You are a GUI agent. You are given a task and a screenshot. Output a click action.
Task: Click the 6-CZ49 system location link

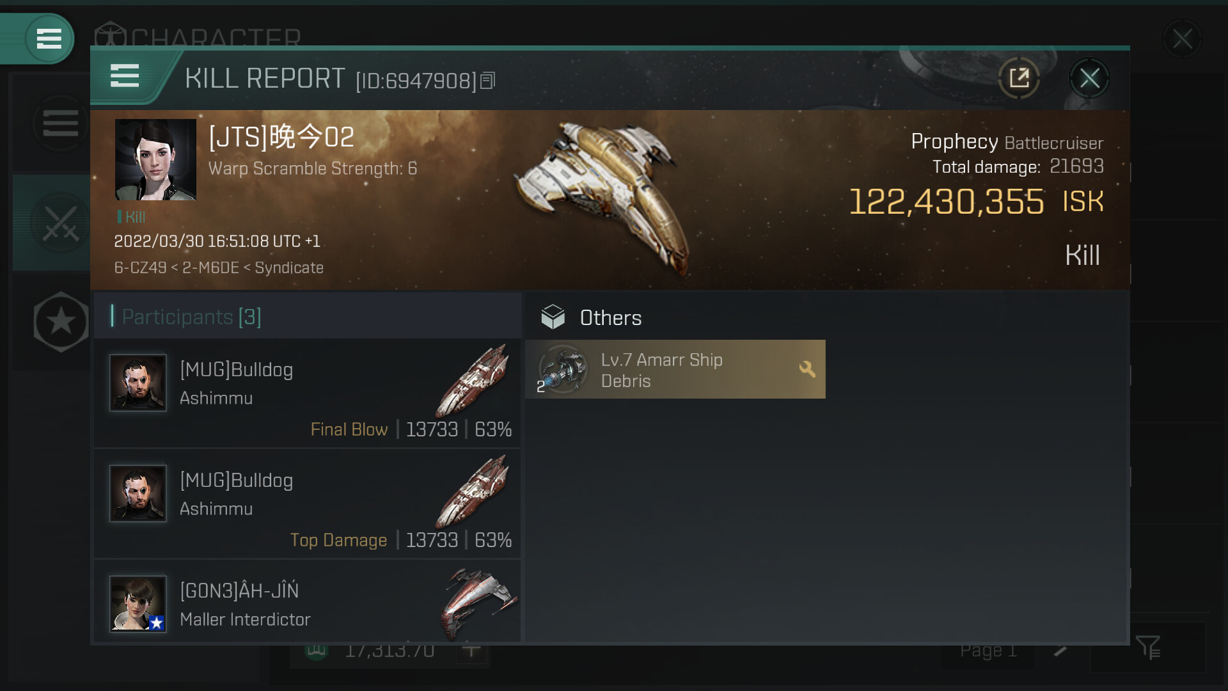tap(140, 268)
